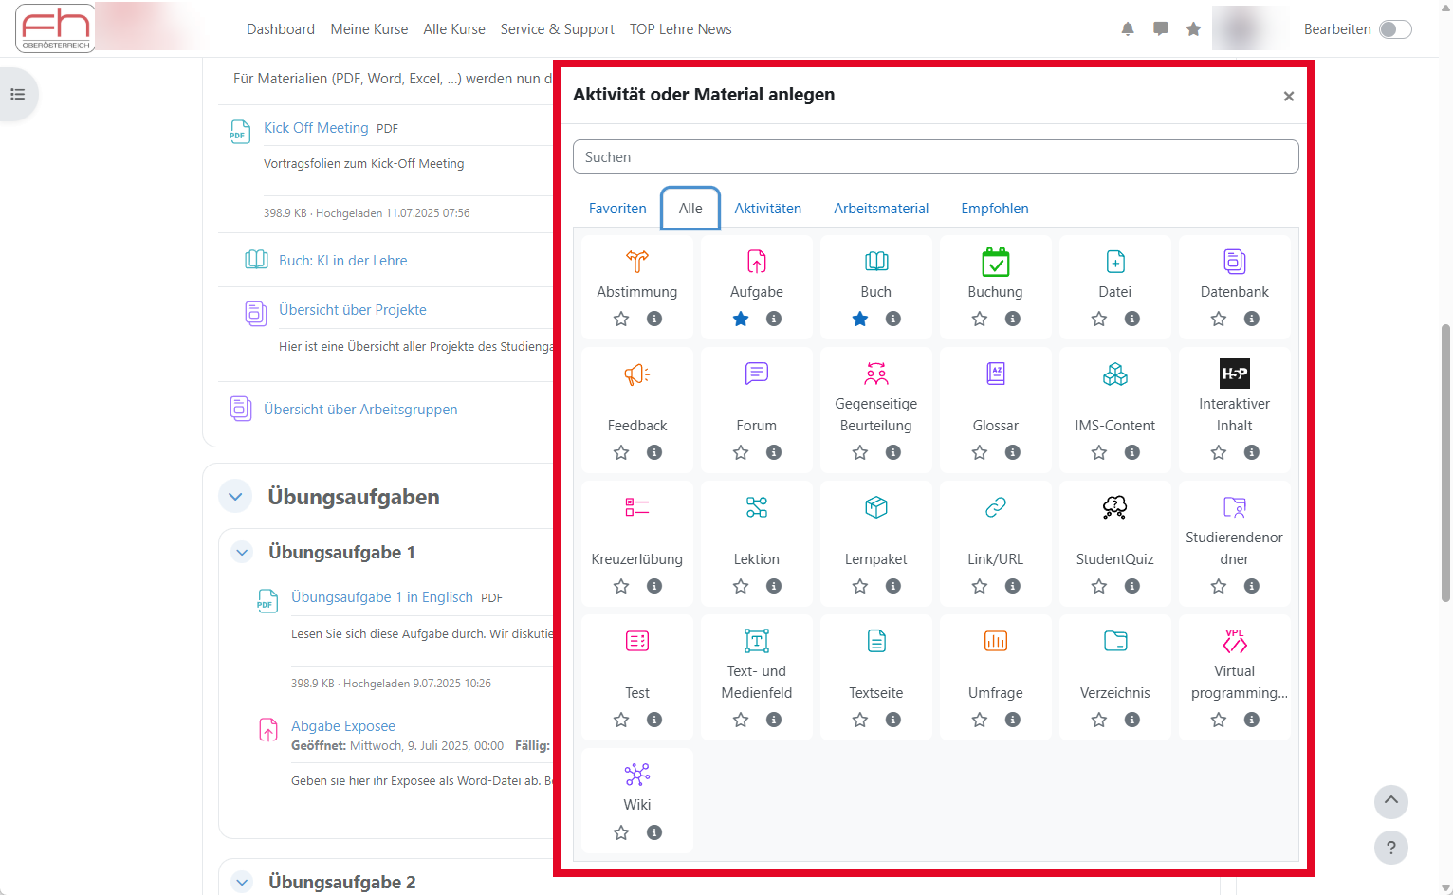Go to Dashboard
The width and height of the screenshot is (1453, 895).
[x=281, y=29]
